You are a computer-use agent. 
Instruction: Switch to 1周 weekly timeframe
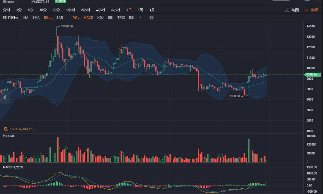click(x=141, y=10)
